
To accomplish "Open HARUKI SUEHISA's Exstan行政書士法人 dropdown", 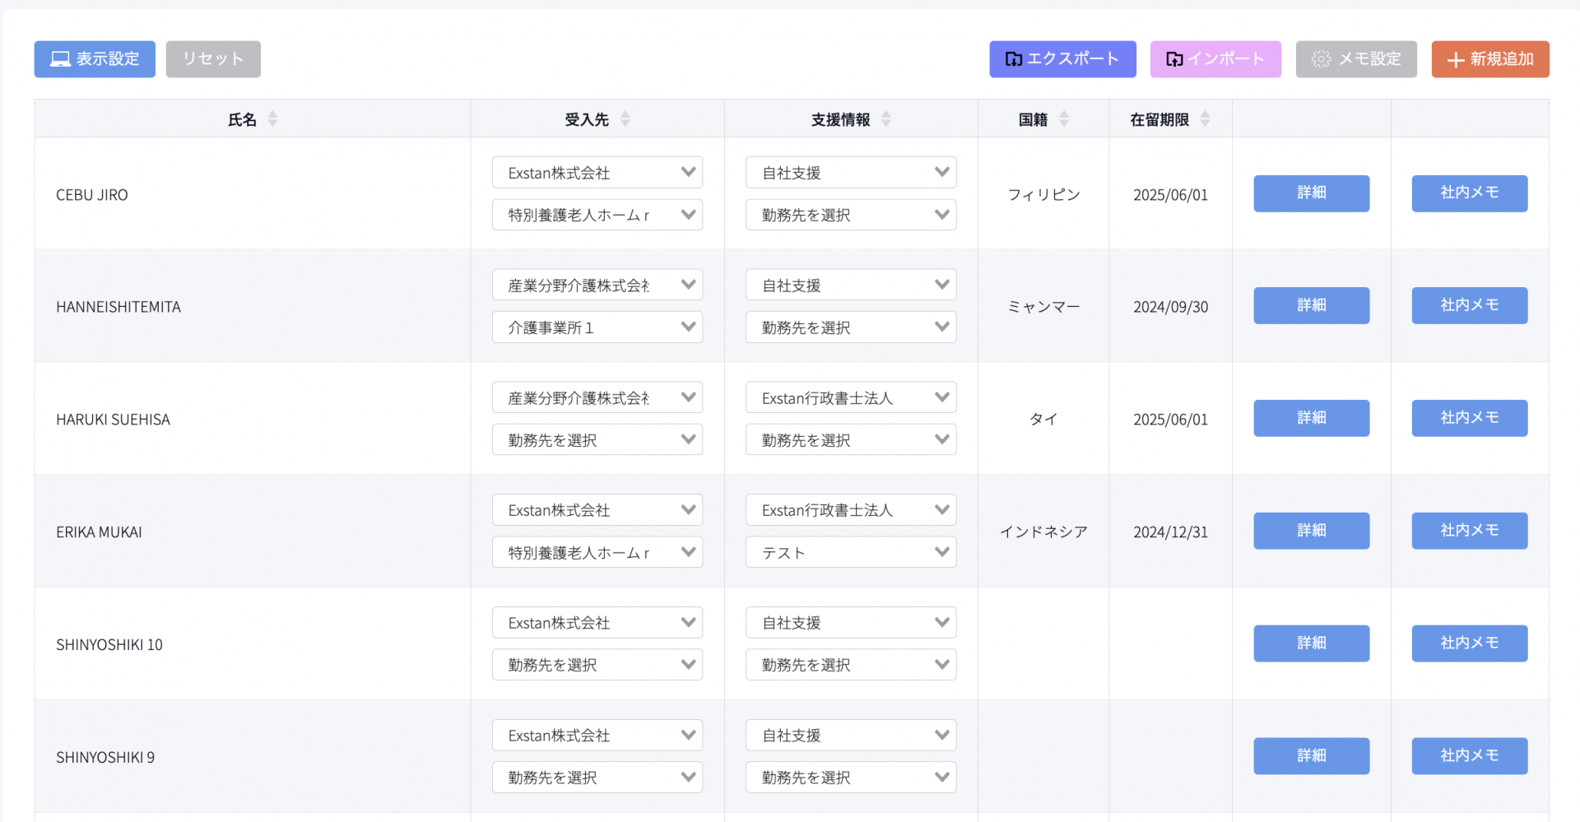I will [850, 398].
